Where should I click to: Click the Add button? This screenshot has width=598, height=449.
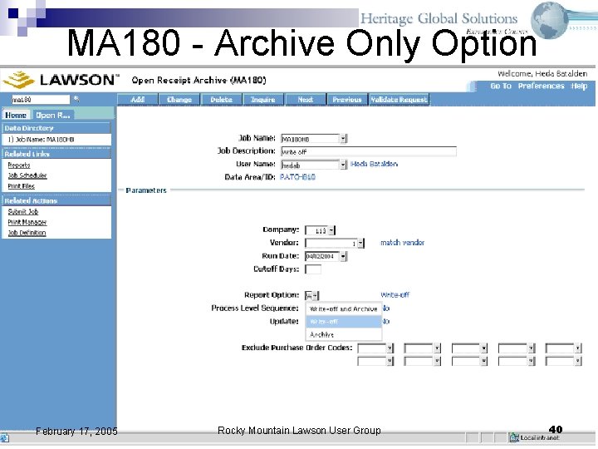(x=137, y=99)
